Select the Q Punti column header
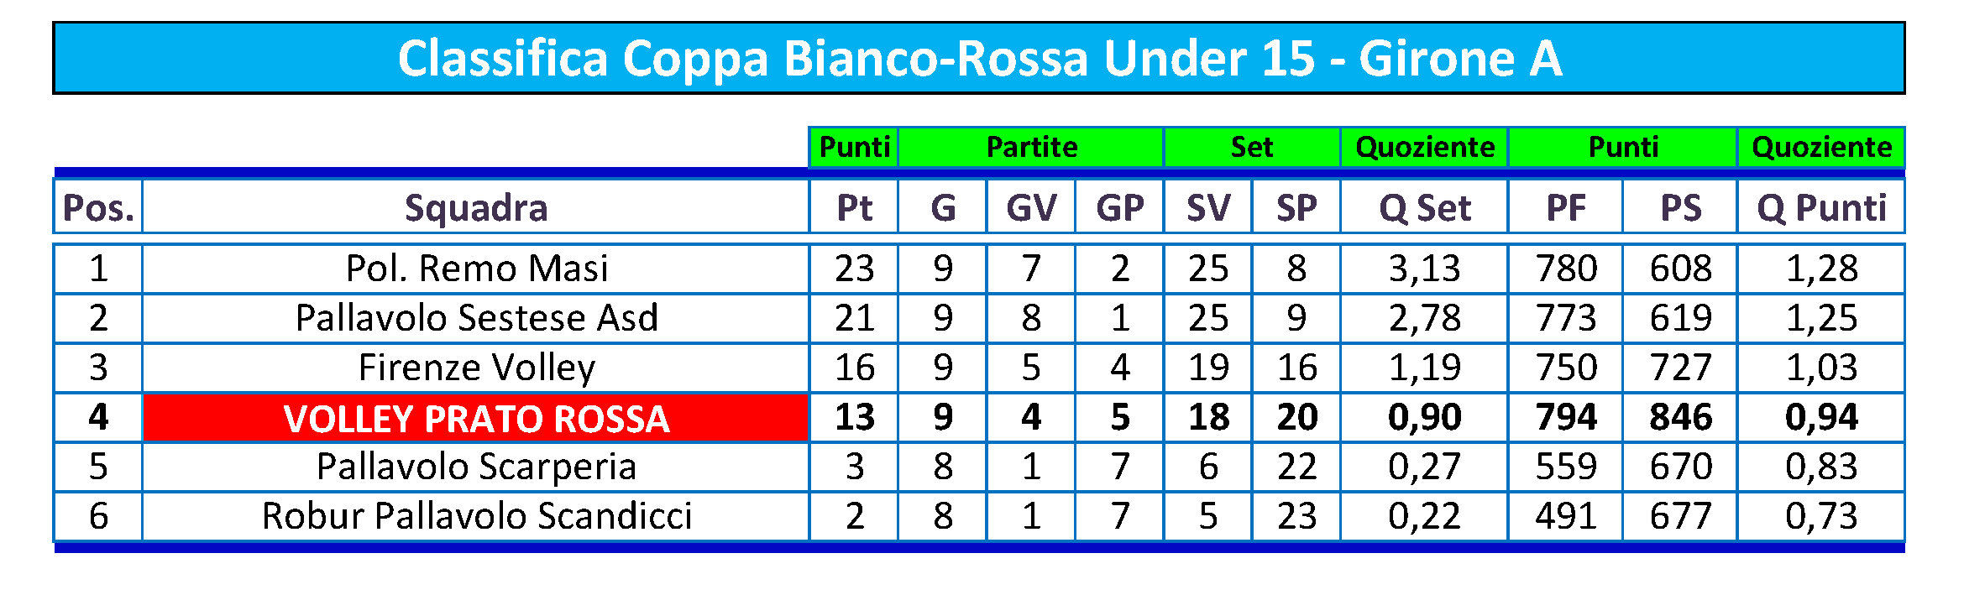 [x=1821, y=206]
